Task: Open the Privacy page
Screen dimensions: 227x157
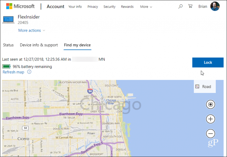Action: click(x=93, y=7)
